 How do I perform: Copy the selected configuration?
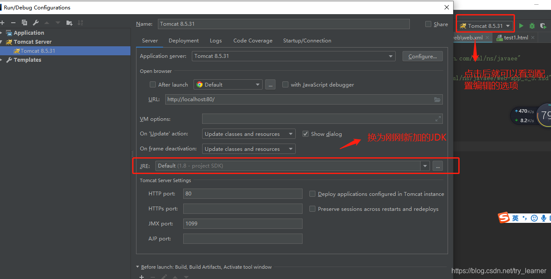[24, 23]
